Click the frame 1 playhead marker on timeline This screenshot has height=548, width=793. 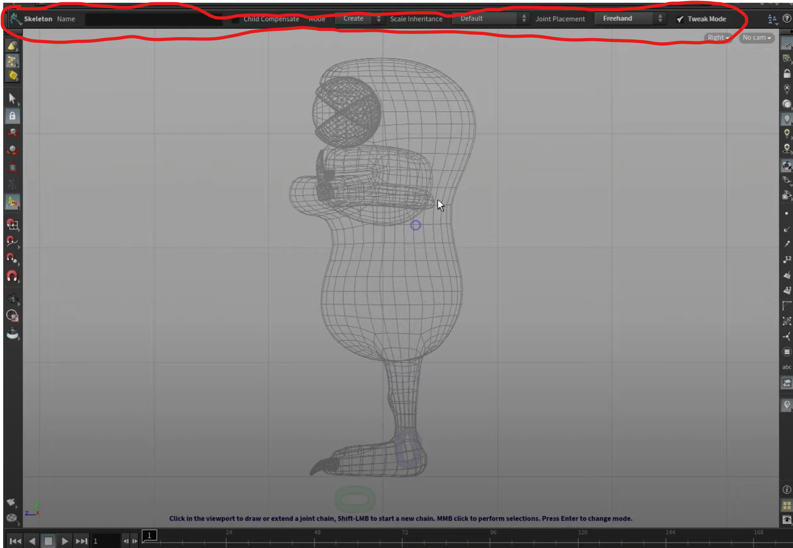point(149,536)
